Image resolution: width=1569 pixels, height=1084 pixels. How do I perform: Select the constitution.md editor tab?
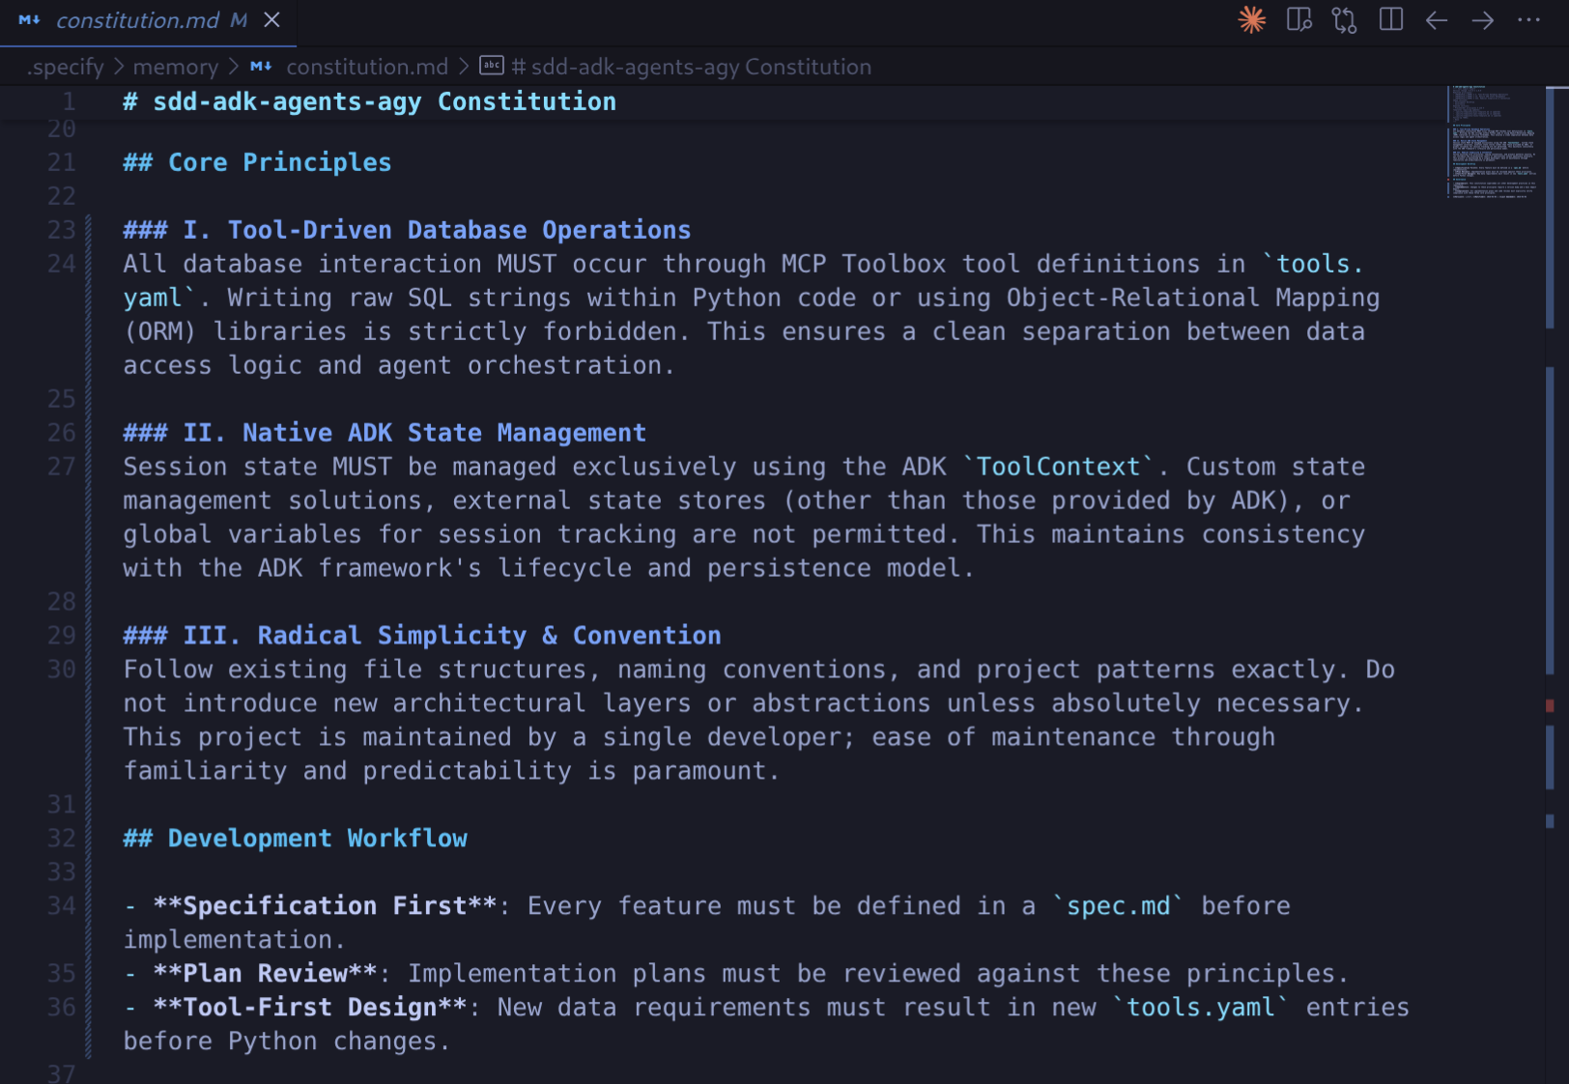pos(137,20)
